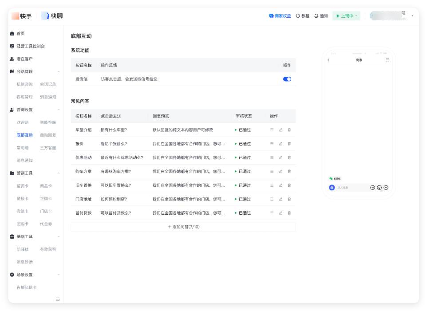The width and height of the screenshot is (427, 311).
Task: Disable the 发微信 system function switch
Action: [x=287, y=78]
